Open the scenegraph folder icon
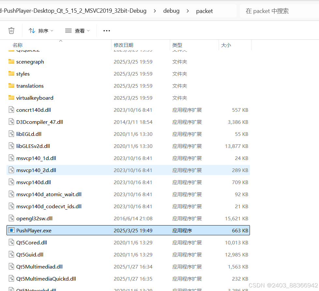 tap(10, 62)
